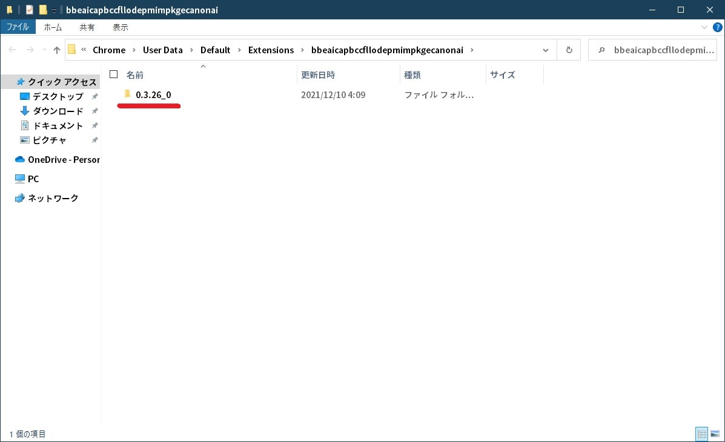Select Chrome in the address breadcrumb
This screenshot has width=725, height=442.
point(109,50)
